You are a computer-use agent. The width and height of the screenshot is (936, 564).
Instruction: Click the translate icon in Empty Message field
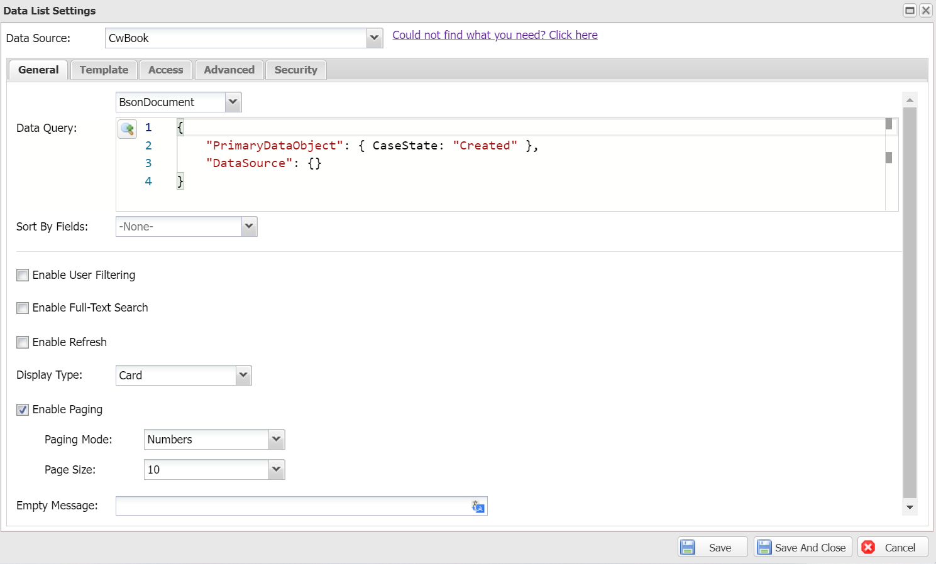[x=478, y=506]
